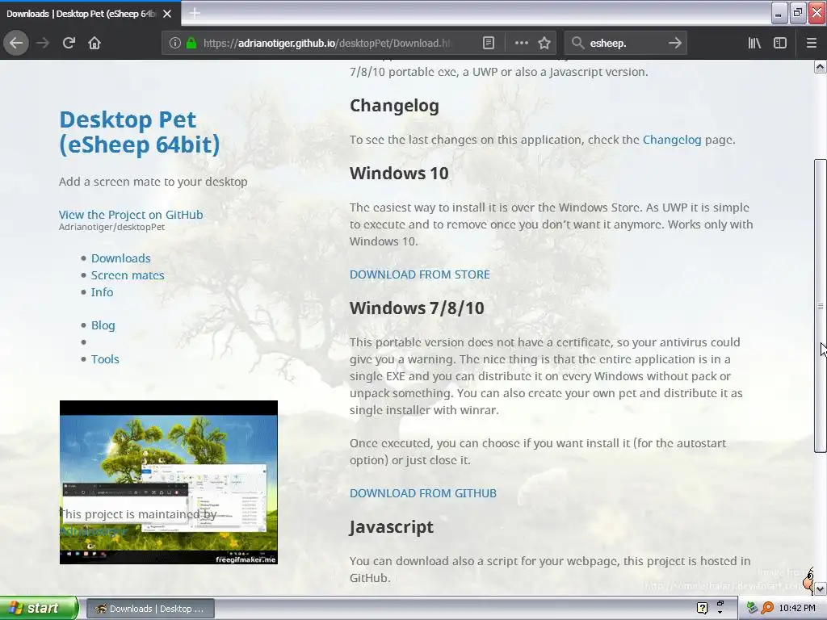This screenshot has height=620, width=827.
Task: Show site information icon in address bar
Action: coord(175,44)
